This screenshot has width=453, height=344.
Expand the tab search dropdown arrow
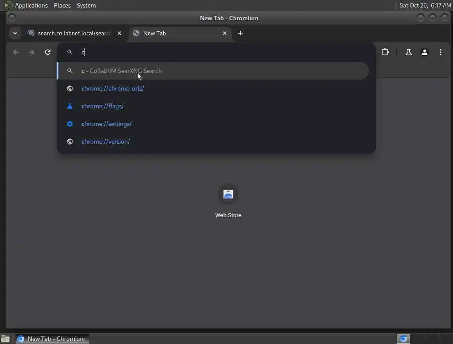click(15, 33)
